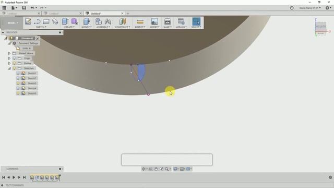The height and width of the screenshot is (188, 334).
Task: Select the Create Sketch tool
Action: tap(28, 21)
